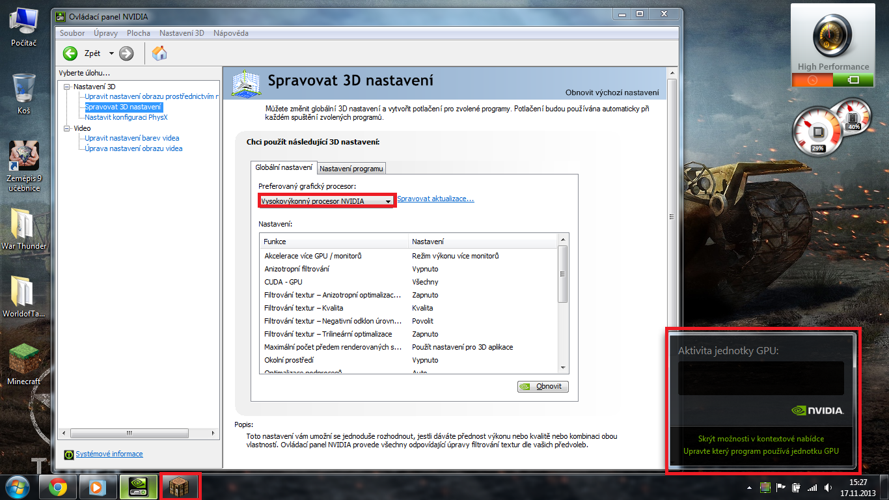The width and height of the screenshot is (889, 500).
Task: Open the network signal tray icon
Action: [x=812, y=487]
